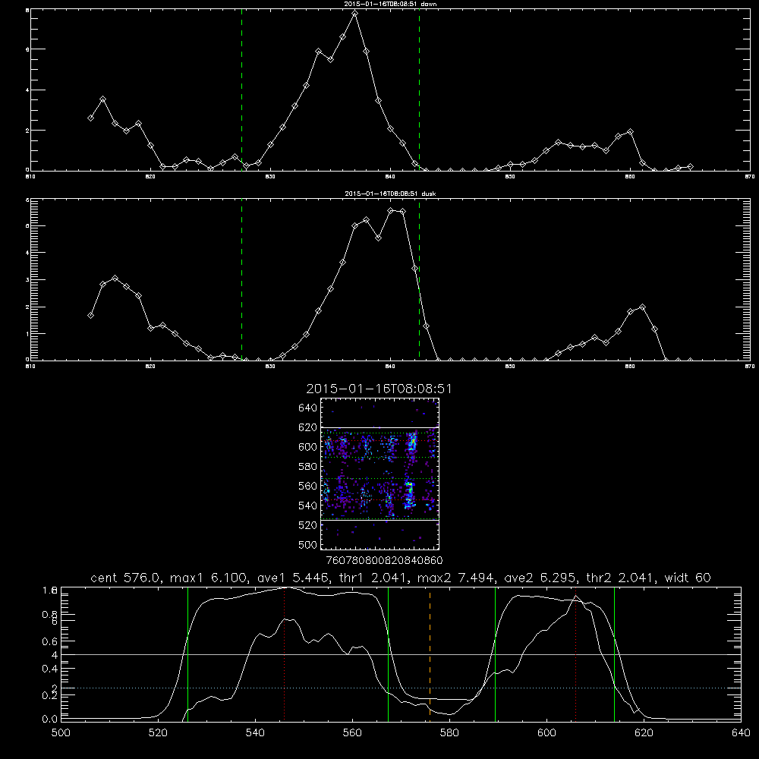Image resolution: width=759 pixels, height=759 pixels.
Task: Click the 'cent 576.0' value in the stats line
Action: pos(126,578)
